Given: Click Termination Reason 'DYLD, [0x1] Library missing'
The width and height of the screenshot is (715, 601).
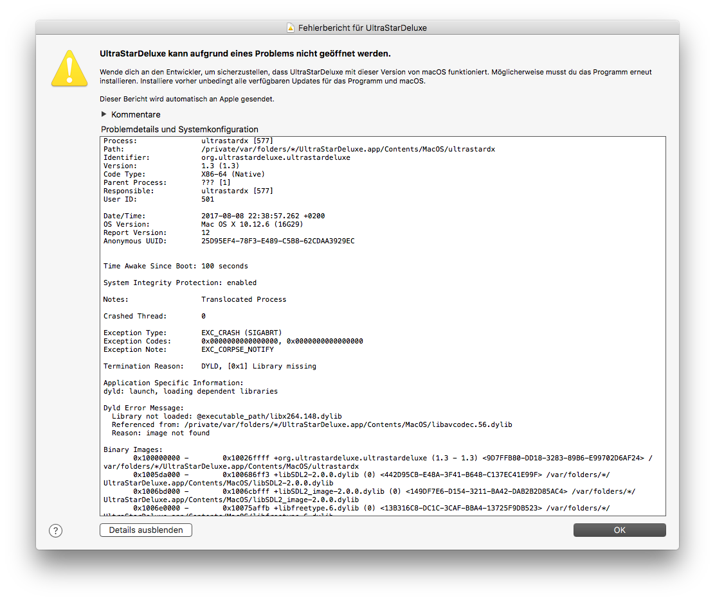Looking at the screenshot, I should (258, 366).
